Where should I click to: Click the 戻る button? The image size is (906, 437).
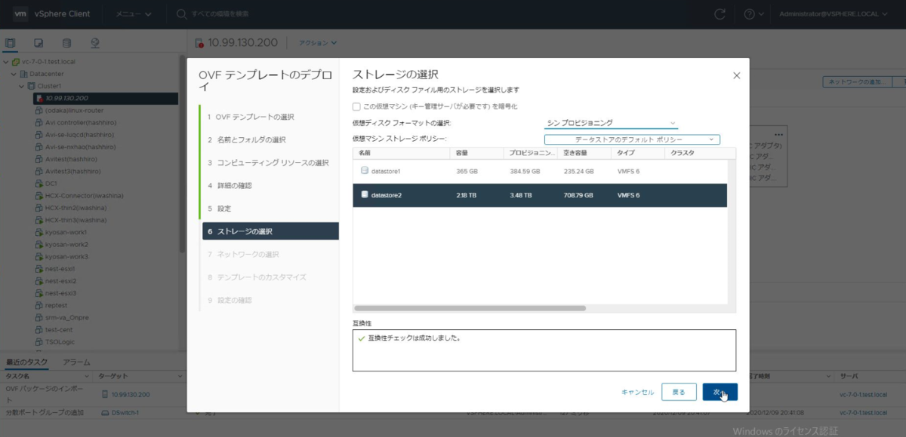[679, 392]
